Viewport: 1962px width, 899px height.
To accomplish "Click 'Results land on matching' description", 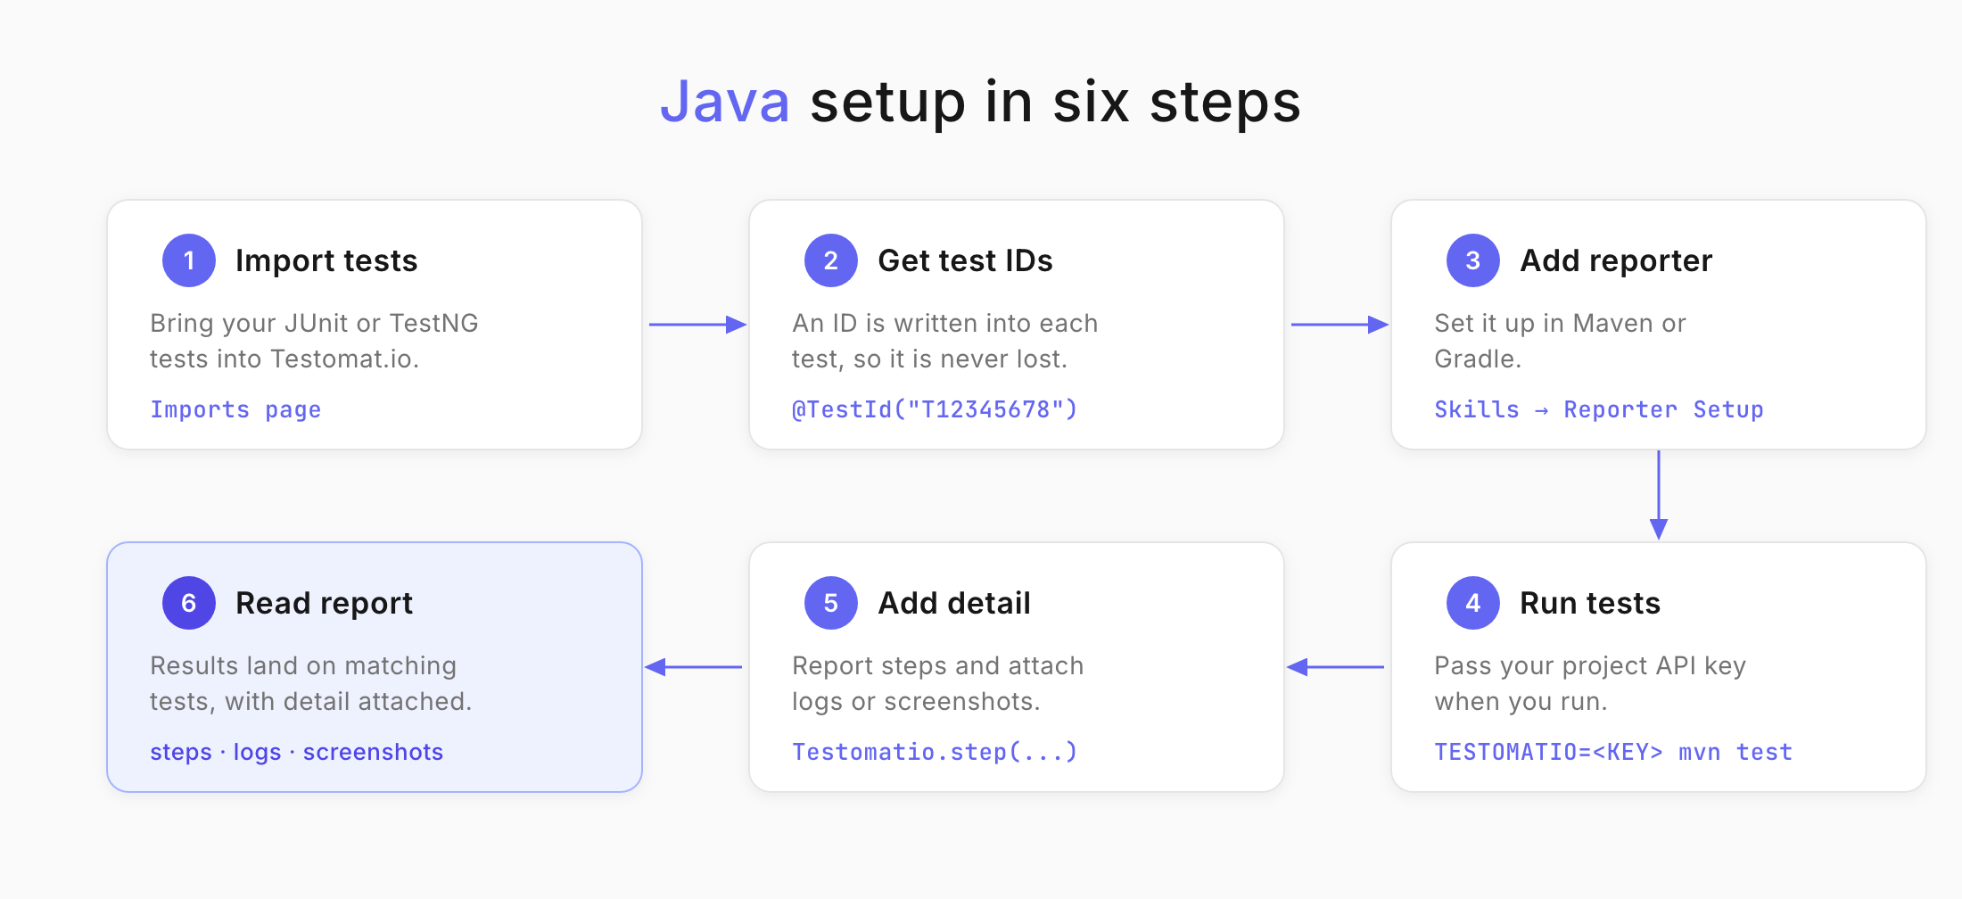I will pos(303,665).
